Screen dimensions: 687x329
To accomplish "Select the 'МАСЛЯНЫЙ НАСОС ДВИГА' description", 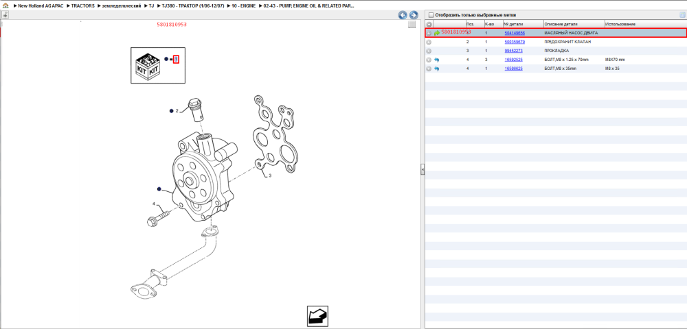I will 571,33.
